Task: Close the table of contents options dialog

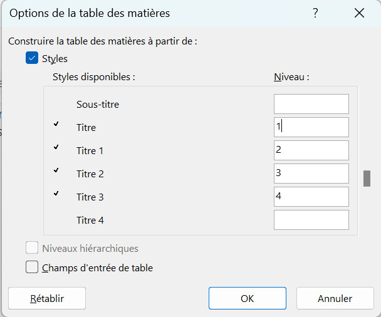Action: coord(359,13)
